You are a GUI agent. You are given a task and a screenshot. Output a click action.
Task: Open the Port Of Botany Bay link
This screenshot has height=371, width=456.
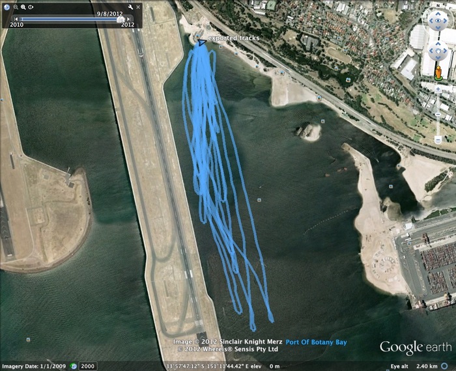(x=316, y=342)
